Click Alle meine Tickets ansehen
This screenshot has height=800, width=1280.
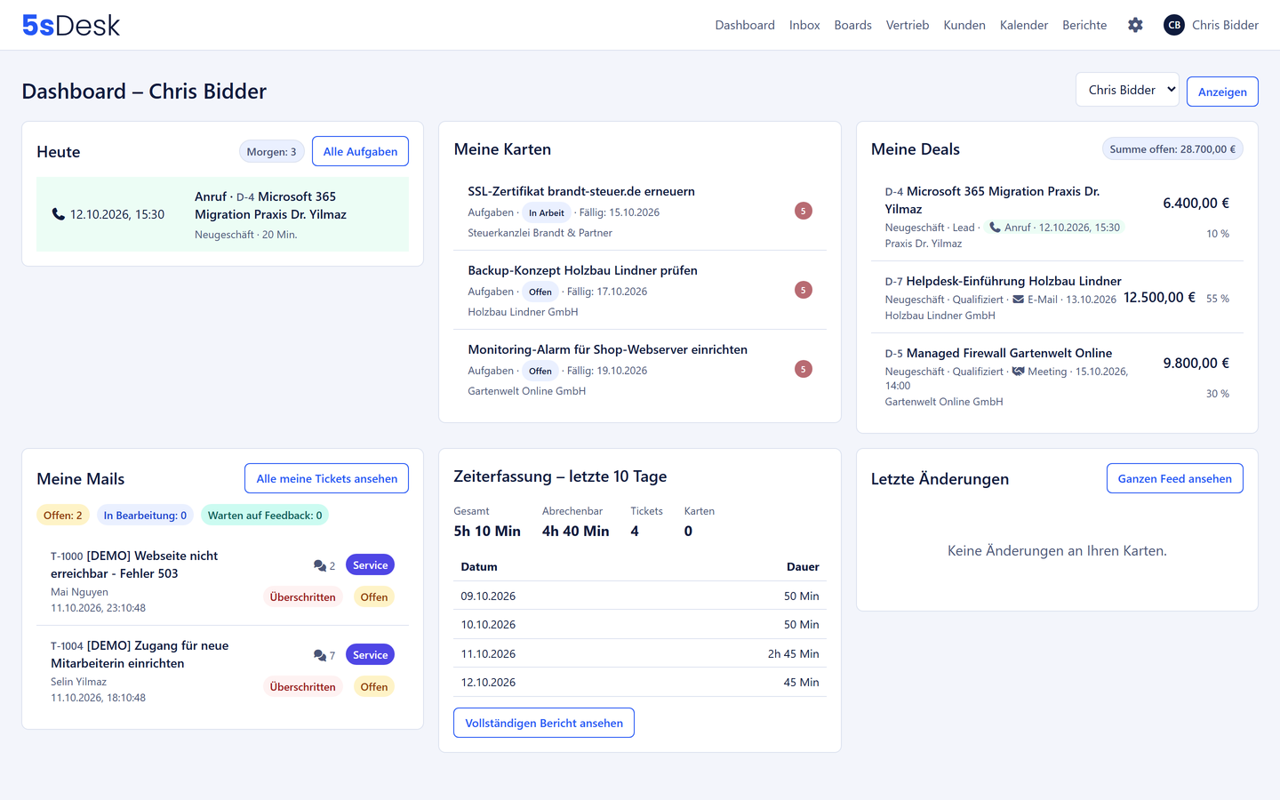(327, 478)
